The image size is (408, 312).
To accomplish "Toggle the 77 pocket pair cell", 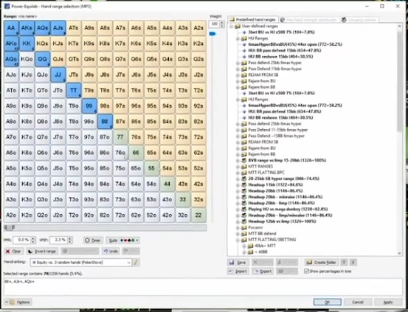I will (120, 137).
